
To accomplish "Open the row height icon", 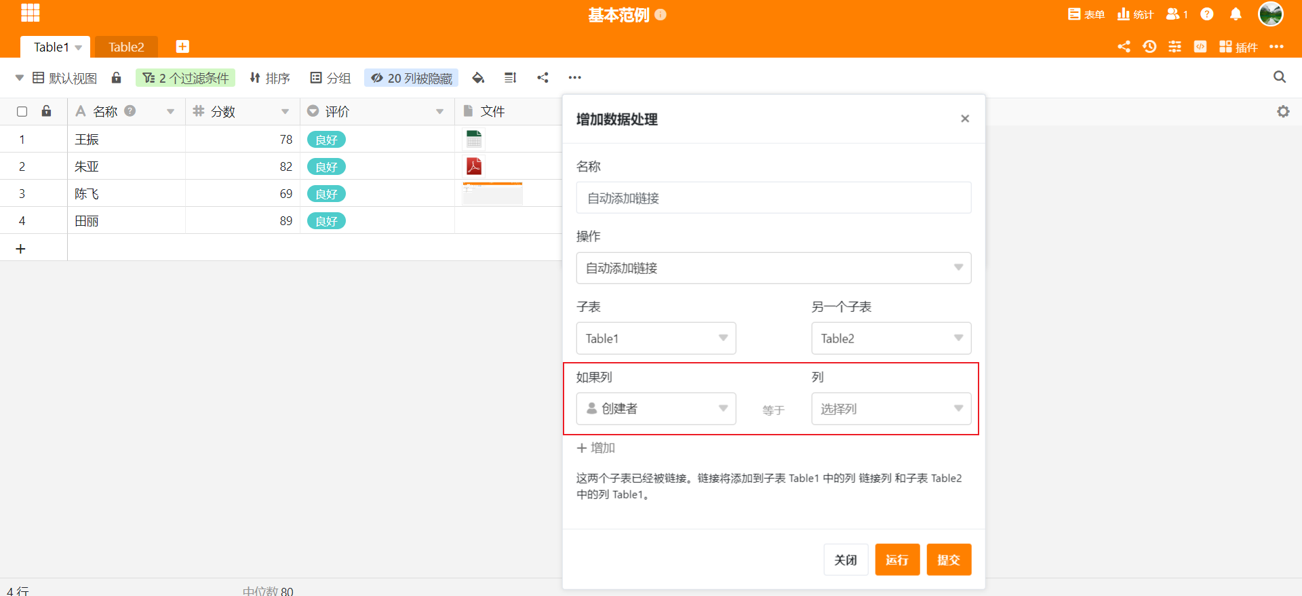I will tap(511, 77).
